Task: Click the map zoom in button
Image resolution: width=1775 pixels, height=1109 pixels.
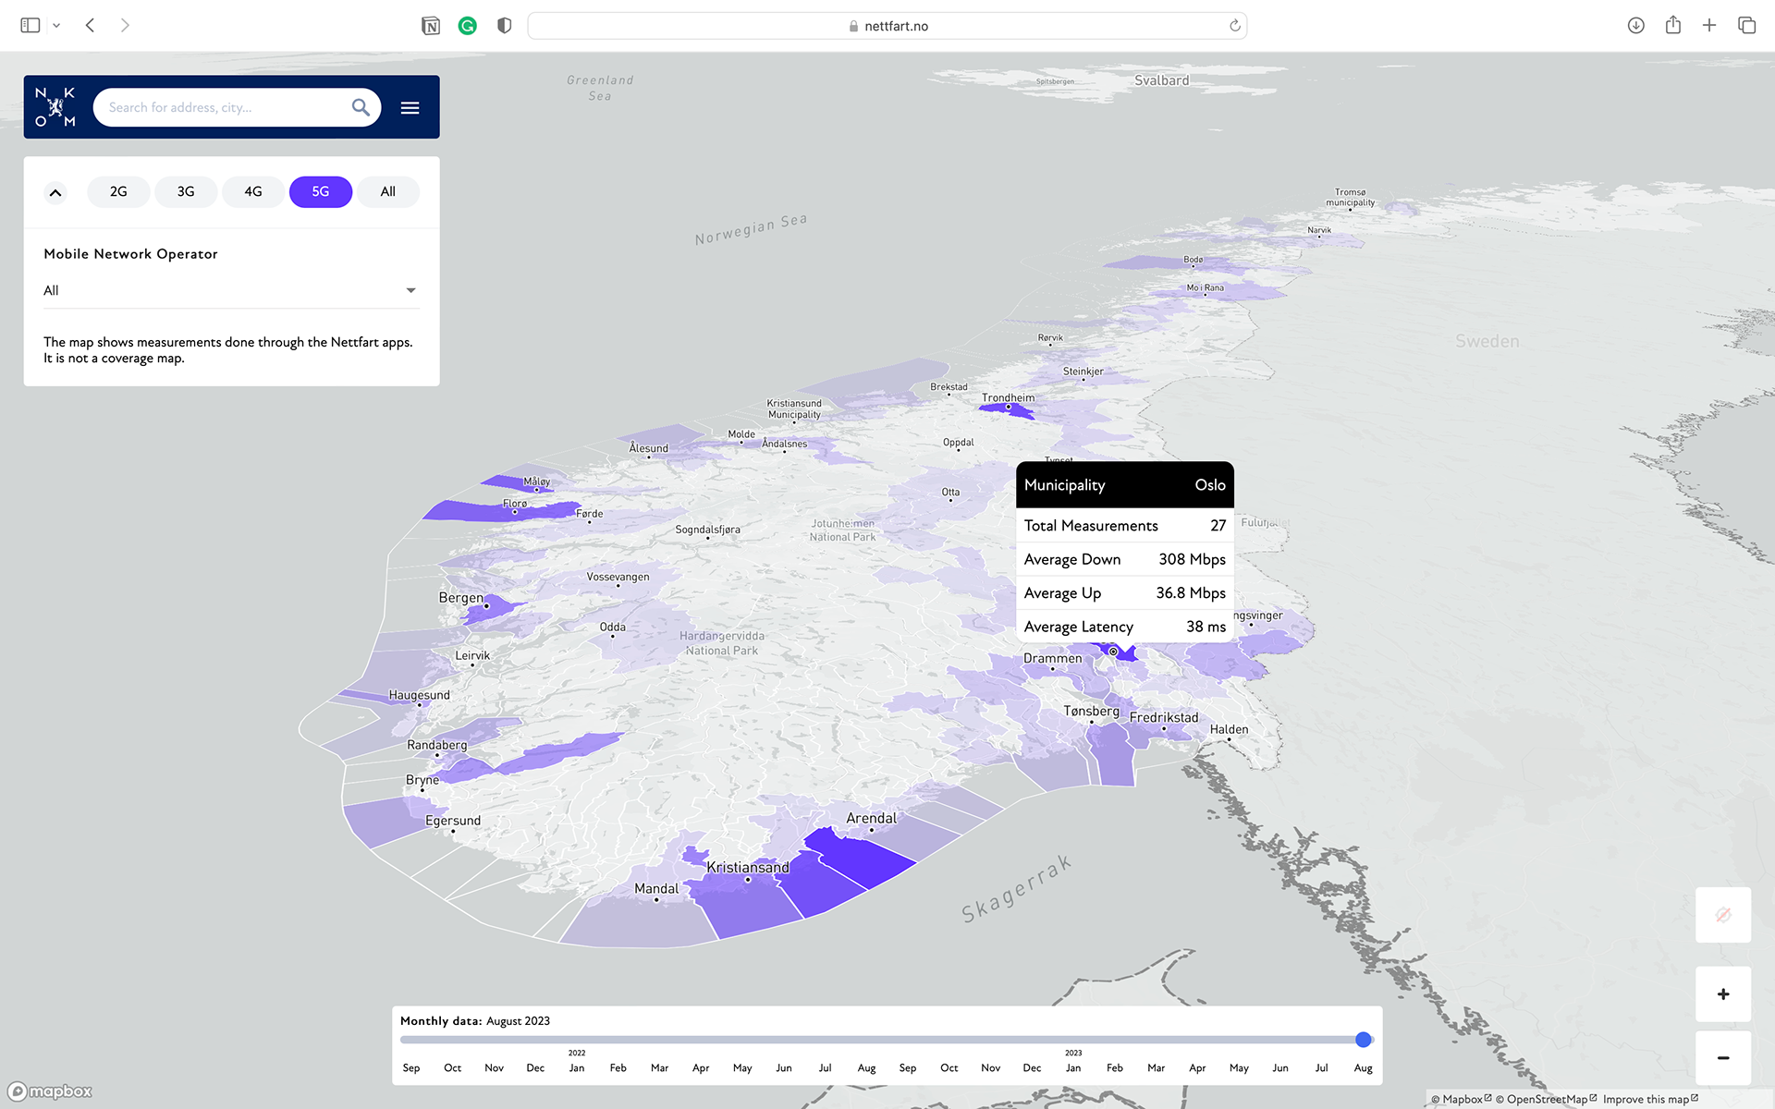Action: pyautogui.click(x=1722, y=994)
